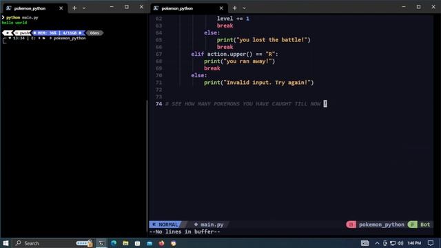Close the pokemon_python tab in the left terminal

61,8
